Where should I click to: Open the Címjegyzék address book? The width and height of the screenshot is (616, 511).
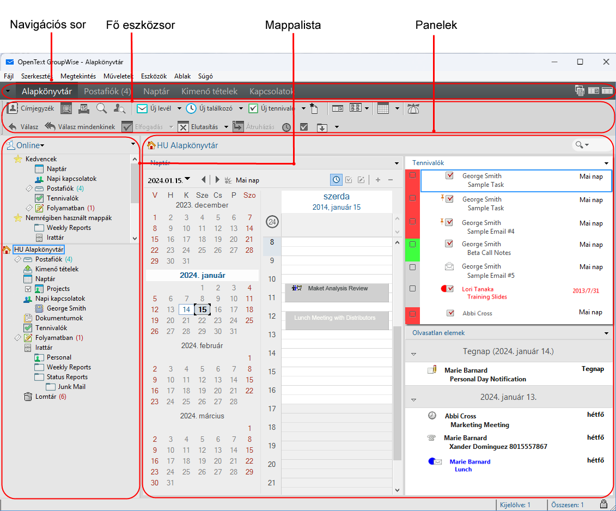tap(31, 108)
